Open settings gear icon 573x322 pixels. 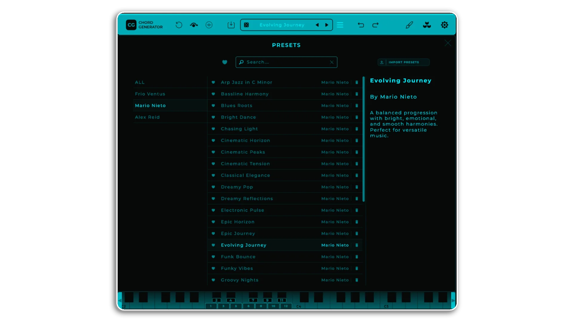pos(445,25)
